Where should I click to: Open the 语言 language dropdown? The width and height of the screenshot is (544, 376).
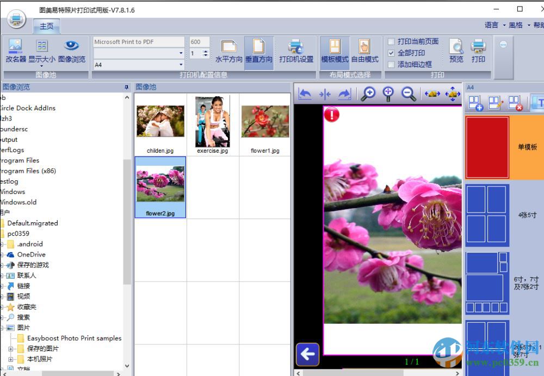494,25
